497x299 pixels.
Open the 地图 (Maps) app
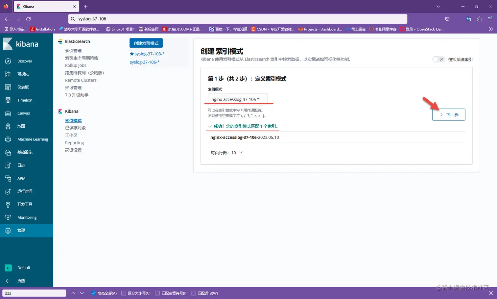tap(21, 126)
